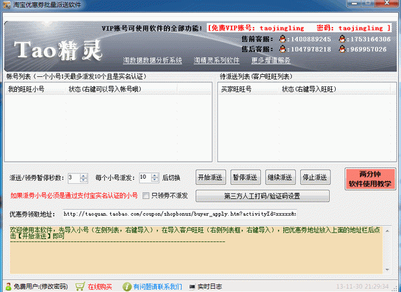This screenshot has height=292, width=401.
Task: Open the 更多增值服务 link
Action: point(271,60)
